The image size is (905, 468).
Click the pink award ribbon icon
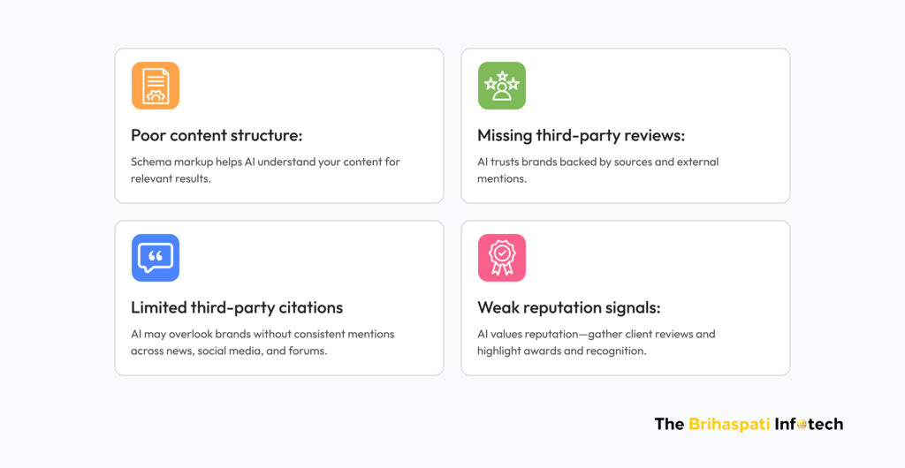(x=502, y=258)
